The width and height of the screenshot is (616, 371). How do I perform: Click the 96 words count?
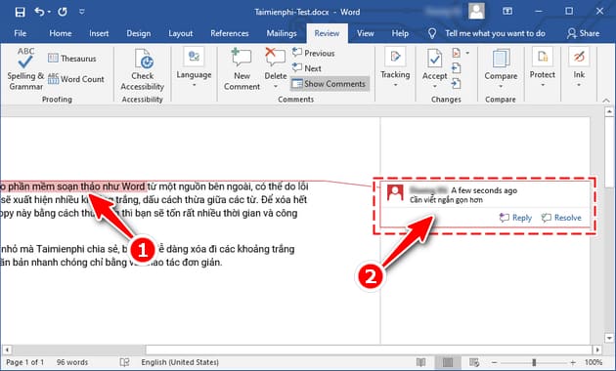click(x=72, y=362)
